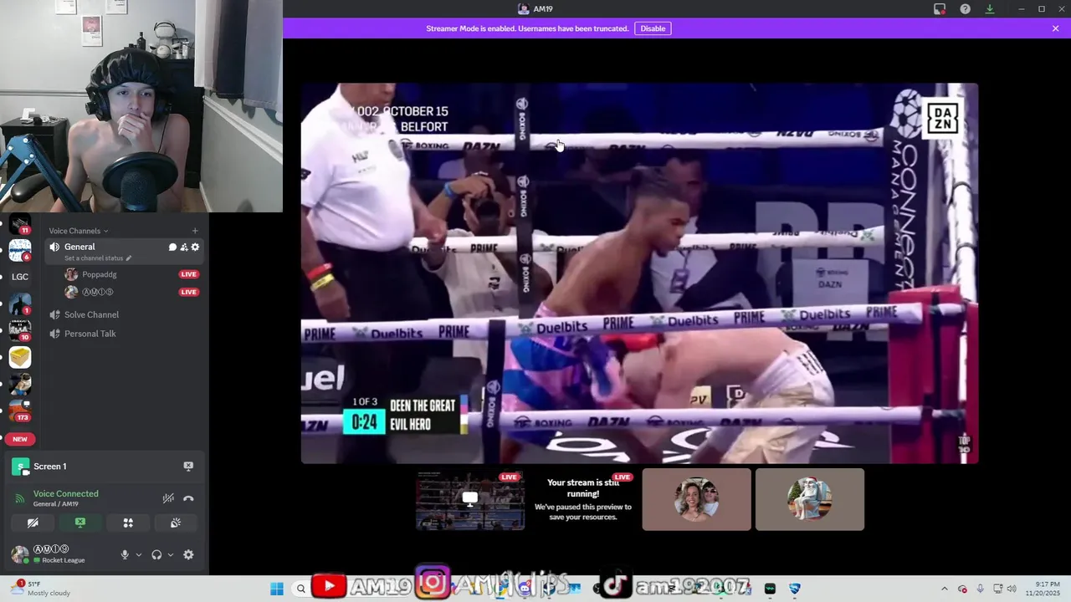Open headphone output device options
1071x602 pixels.
171,554
